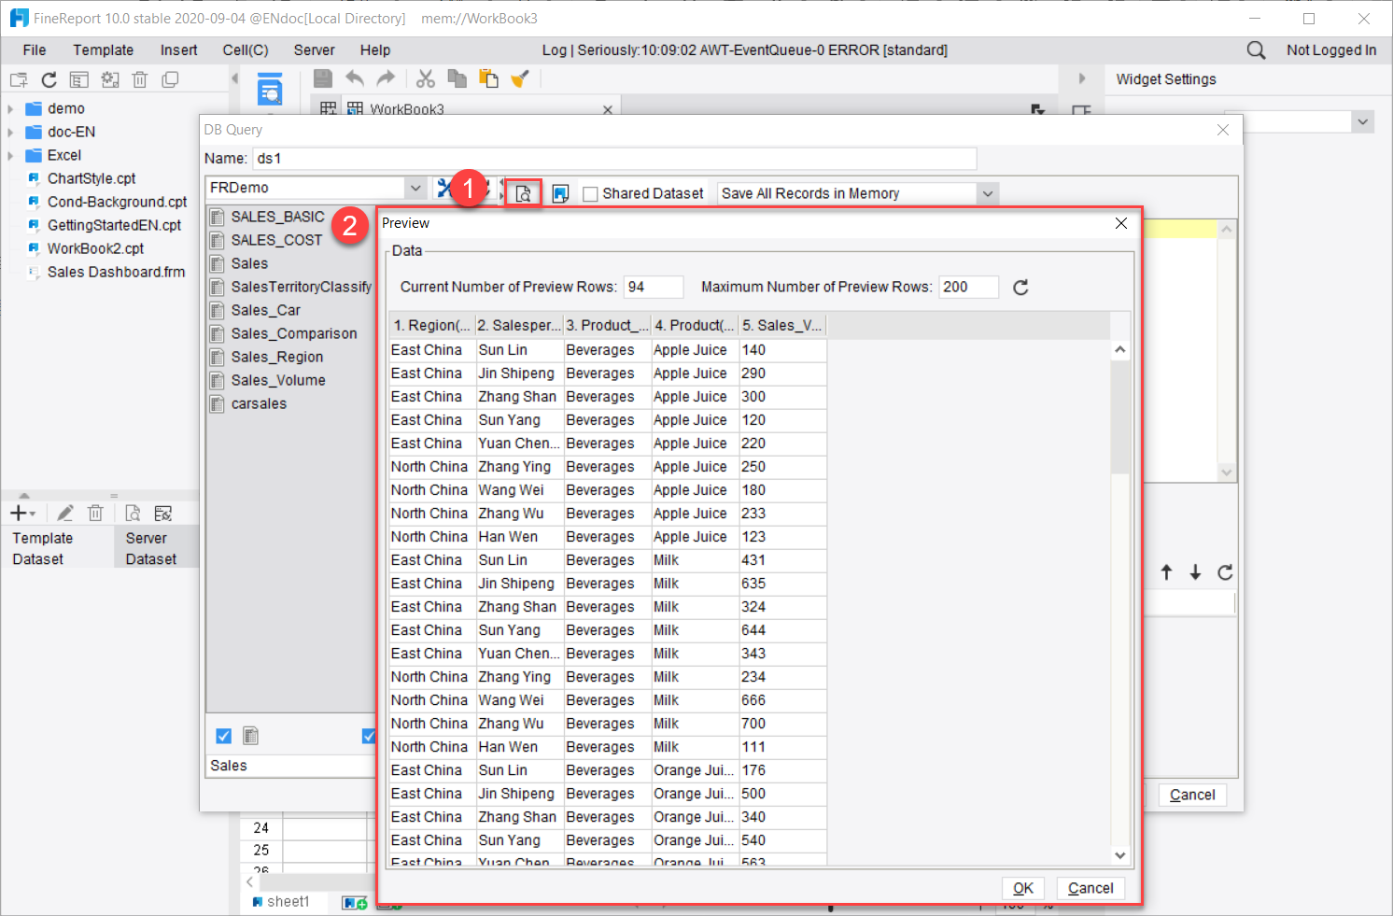Image resolution: width=1393 pixels, height=916 pixels.
Task: Select the SALES_BASIC table
Action: [277, 217]
